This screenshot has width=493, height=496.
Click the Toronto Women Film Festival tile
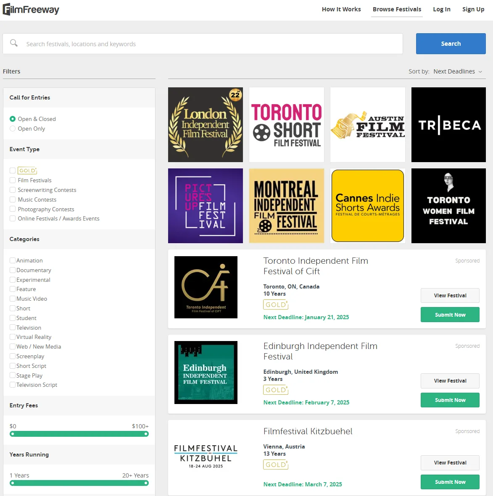tap(448, 206)
